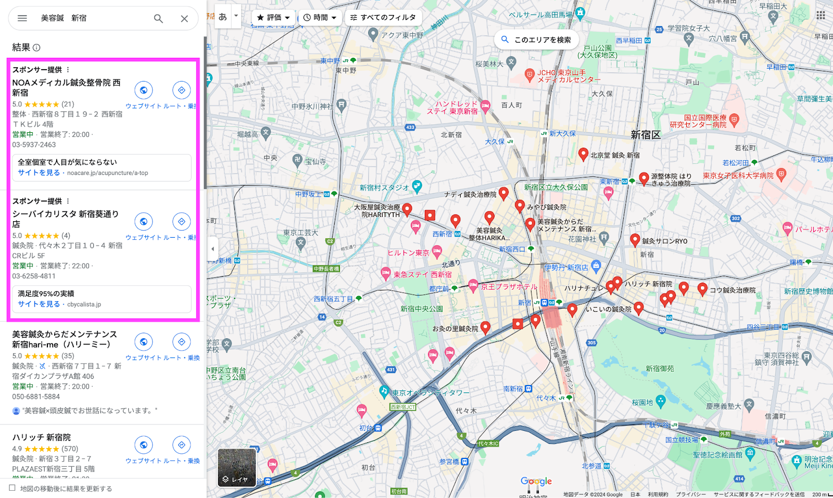
Task: Open ハリッチ 新宿院 listing title
Action: pos(42,438)
